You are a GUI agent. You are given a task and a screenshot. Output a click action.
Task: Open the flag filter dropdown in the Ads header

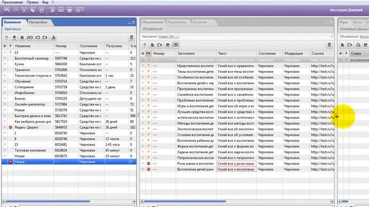(148, 53)
